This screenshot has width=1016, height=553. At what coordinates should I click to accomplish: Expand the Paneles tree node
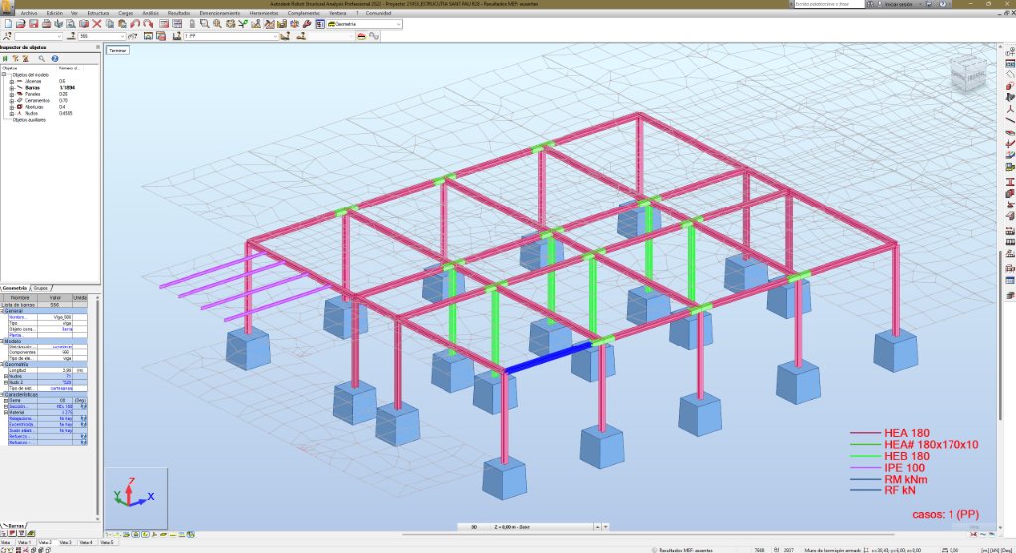[x=12, y=94]
